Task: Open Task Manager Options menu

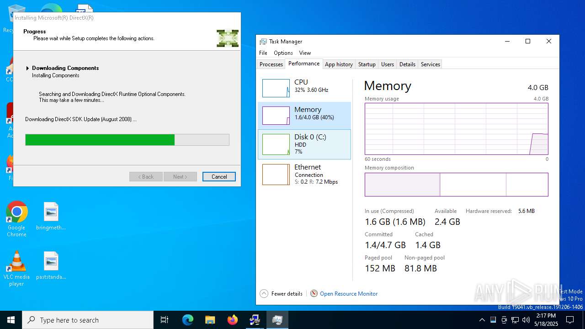Action: [x=283, y=53]
